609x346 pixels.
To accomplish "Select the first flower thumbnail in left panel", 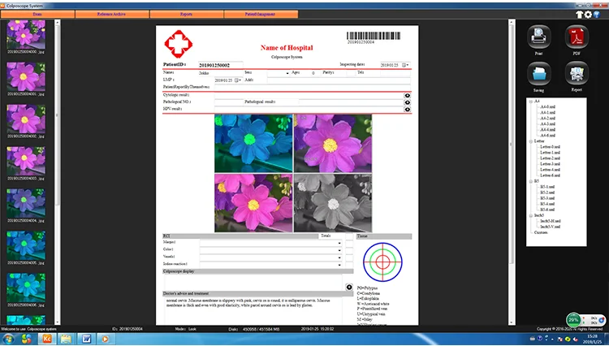I will pos(26,35).
